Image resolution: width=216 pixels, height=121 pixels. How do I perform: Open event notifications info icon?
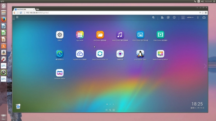tap(174, 17)
